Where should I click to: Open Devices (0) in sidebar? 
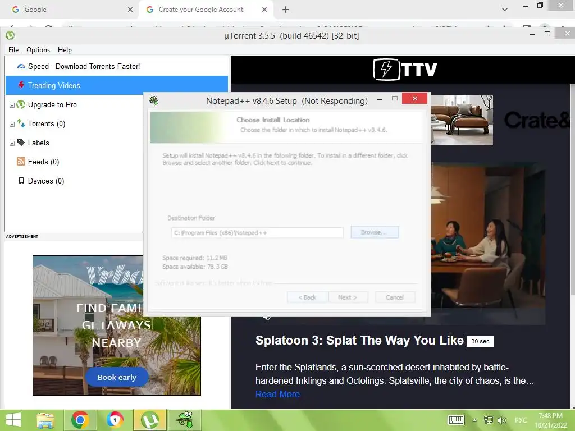tap(46, 181)
